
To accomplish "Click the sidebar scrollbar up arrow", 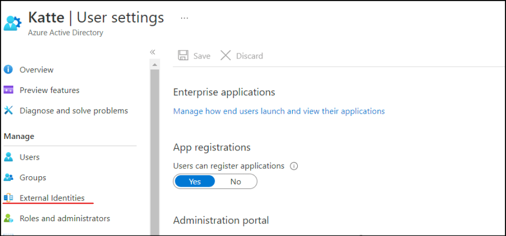I will (155, 65).
